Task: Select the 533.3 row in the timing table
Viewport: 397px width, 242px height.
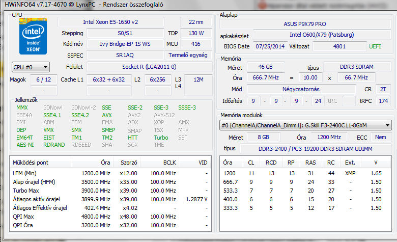Action: point(305,191)
